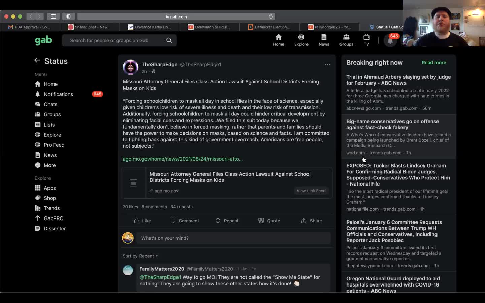Show the 5 comments
This screenshot has width=485, height=303.
click(x=154, y=207)
